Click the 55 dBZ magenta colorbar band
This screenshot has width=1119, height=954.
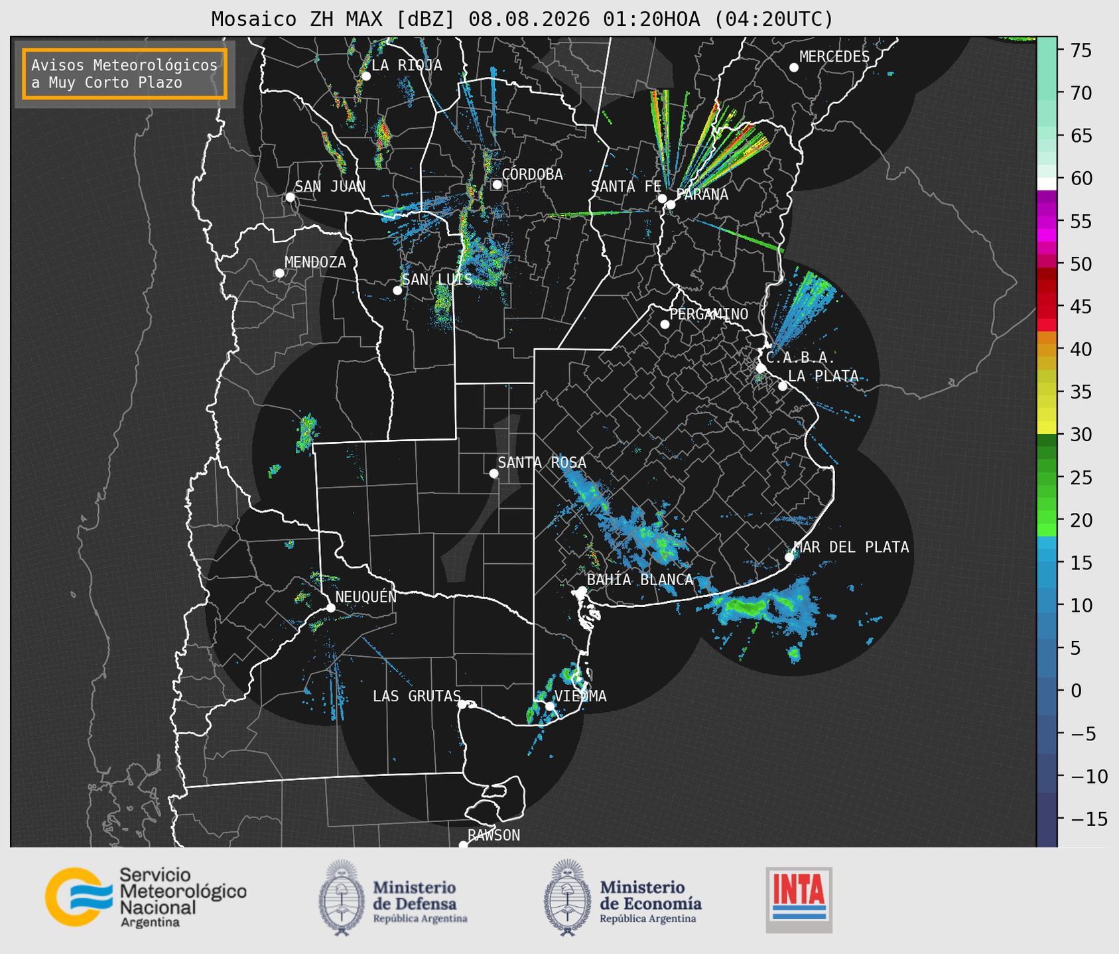[1047, 222]
